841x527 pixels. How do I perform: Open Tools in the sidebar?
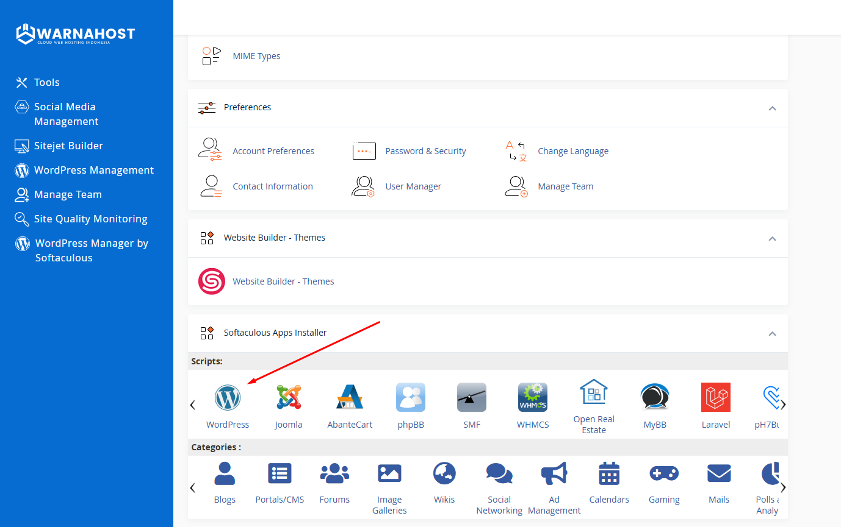click(x=46, y=82)
